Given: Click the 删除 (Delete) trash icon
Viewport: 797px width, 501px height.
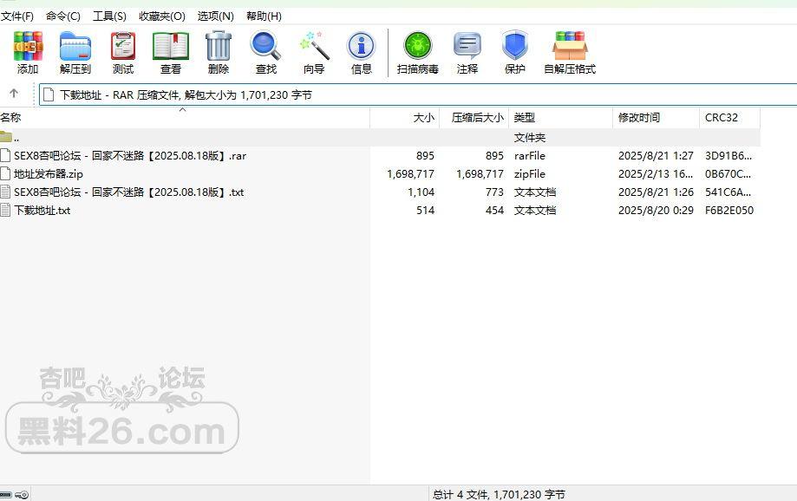Looking at the screenshot, I should [x=219, y=46].
